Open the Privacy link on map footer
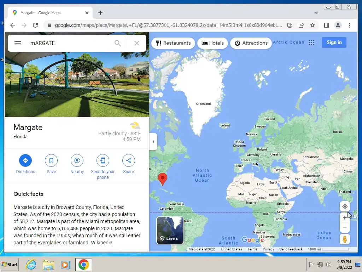The image size is (362, 272). point(268,249)
